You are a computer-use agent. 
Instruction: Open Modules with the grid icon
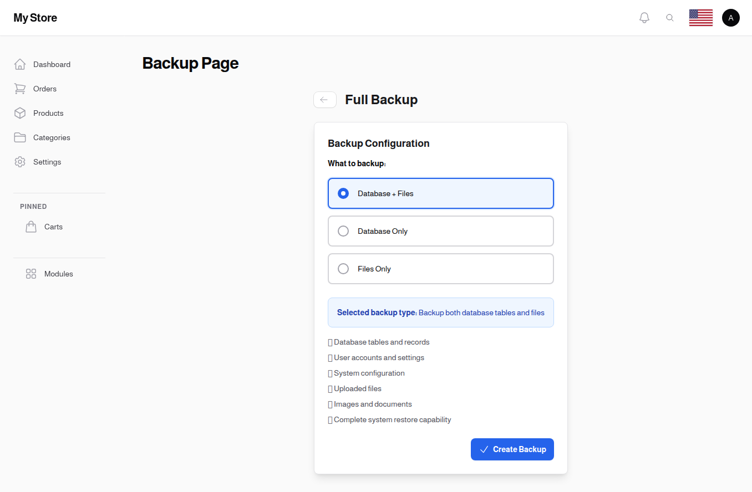(x=31, y=273)
